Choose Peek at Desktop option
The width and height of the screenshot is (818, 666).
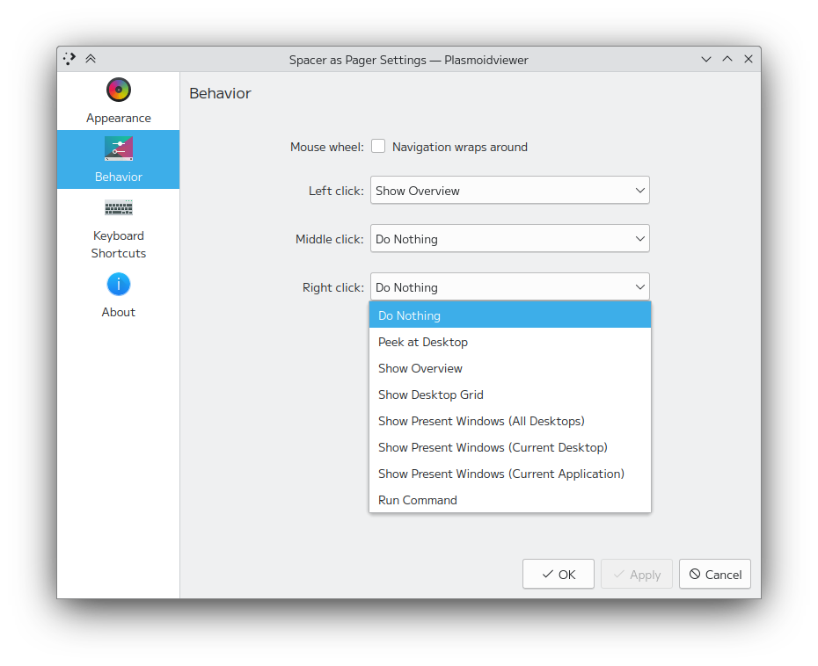tap(509, 342)
